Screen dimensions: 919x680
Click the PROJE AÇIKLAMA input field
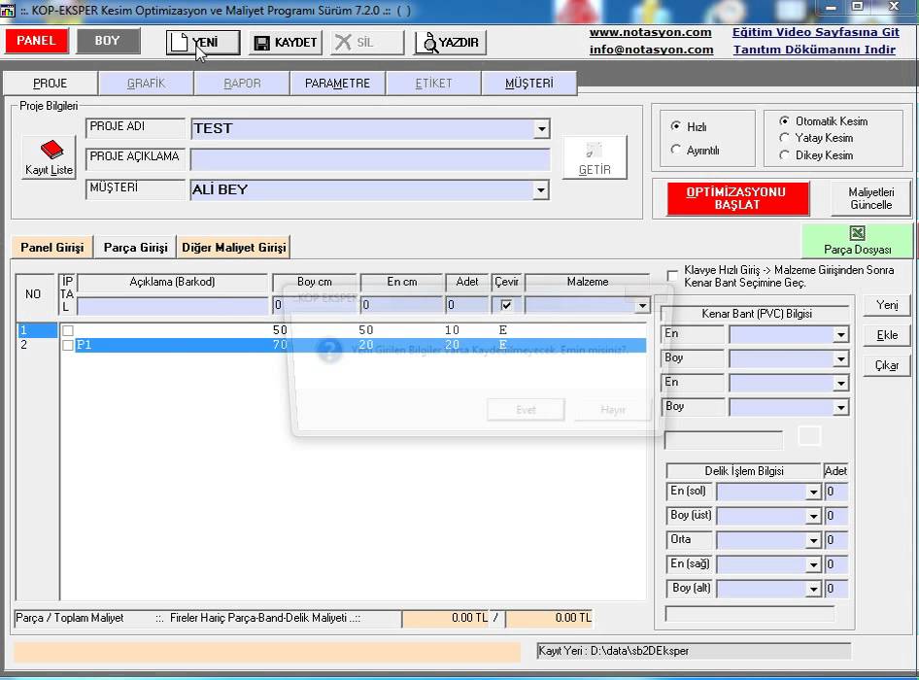tap(370, 159)
